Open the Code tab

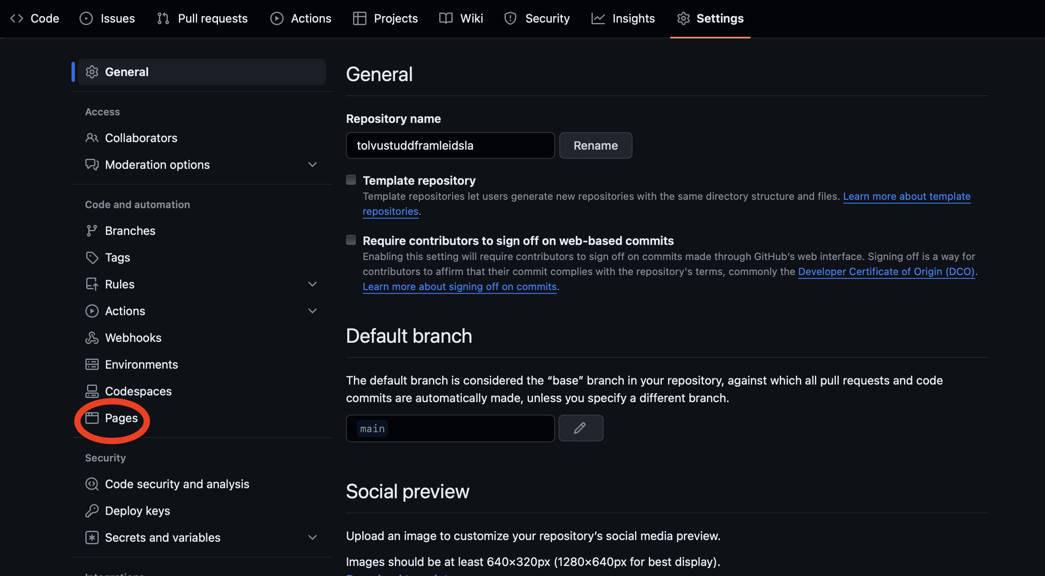[x=35, y=18]
